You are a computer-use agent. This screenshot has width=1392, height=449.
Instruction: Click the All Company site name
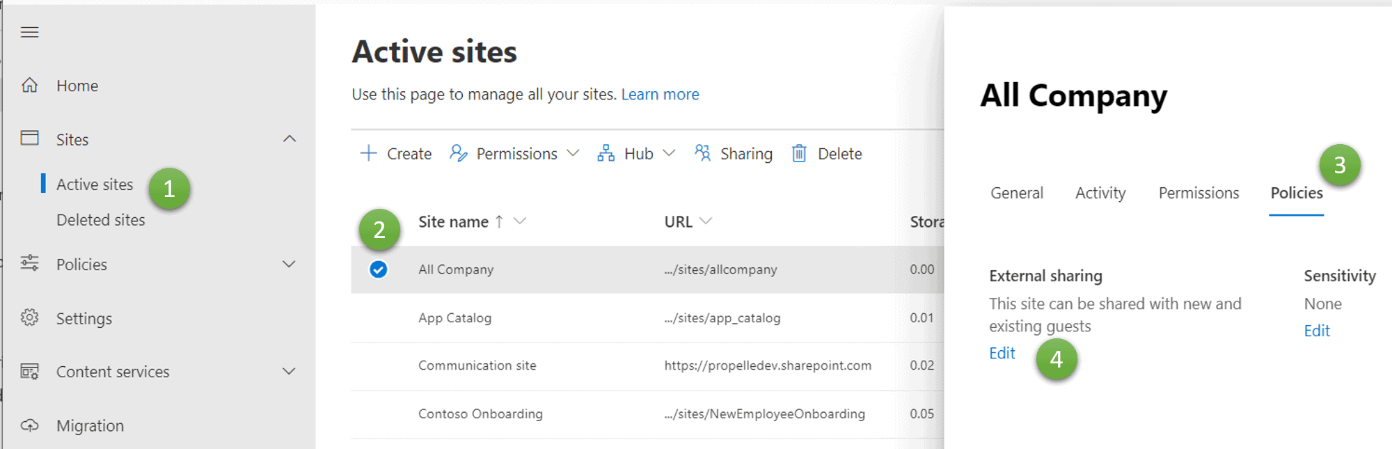456,269
